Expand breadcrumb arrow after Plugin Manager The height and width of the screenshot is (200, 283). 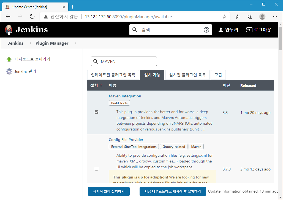75,43
